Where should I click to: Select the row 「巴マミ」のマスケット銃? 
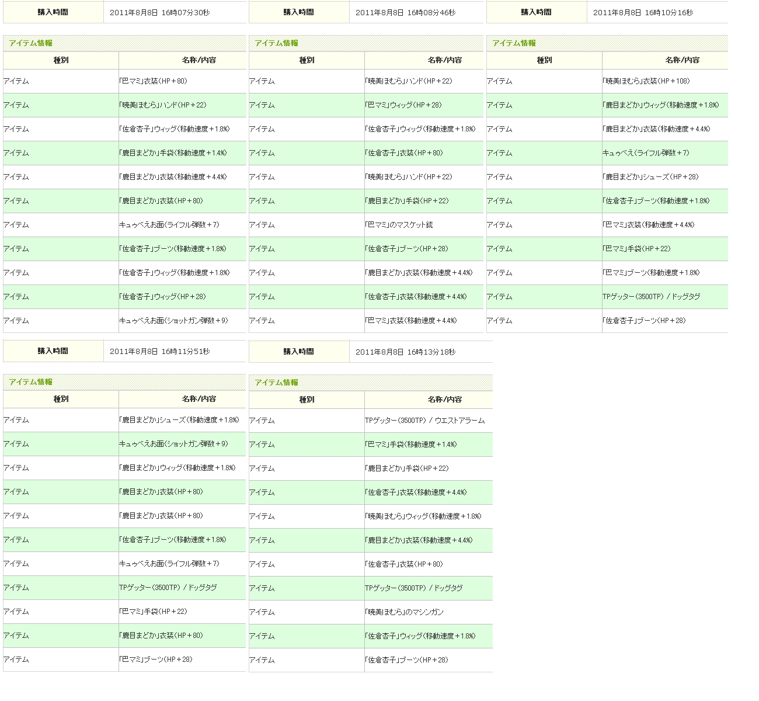point(366,225)
